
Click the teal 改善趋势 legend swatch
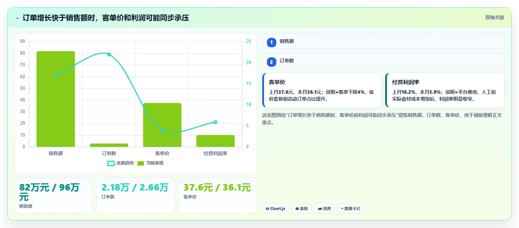point(111,163)
